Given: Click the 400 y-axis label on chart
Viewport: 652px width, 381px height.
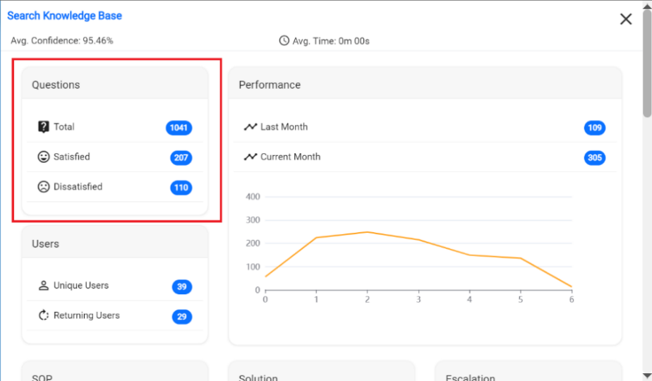Looking at the screenshot, I should click(x=253, y=197).
